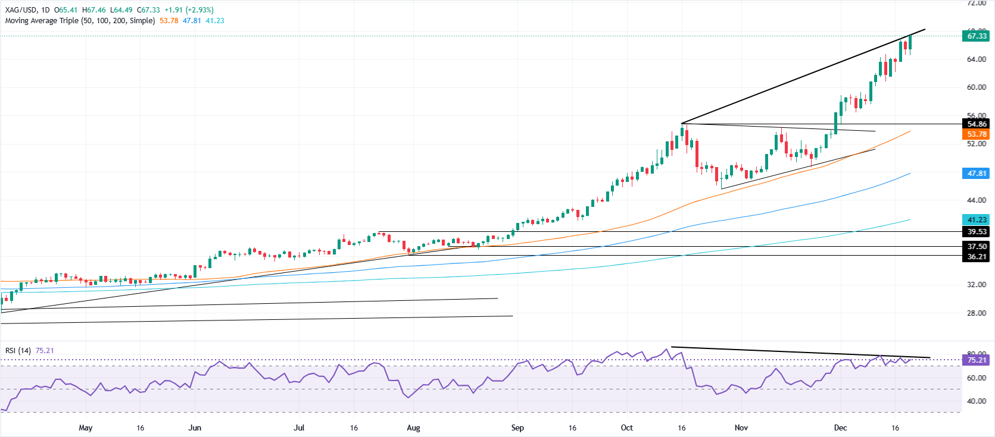This screenshot has height=437, width=995.
Task: Click the green 67.33 current price tag
Action: [976, 36]
